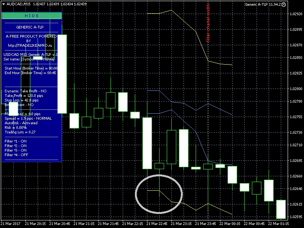Click the '22 Mar 01:15' time axis label
304x228 pixels.
[279, 223]
